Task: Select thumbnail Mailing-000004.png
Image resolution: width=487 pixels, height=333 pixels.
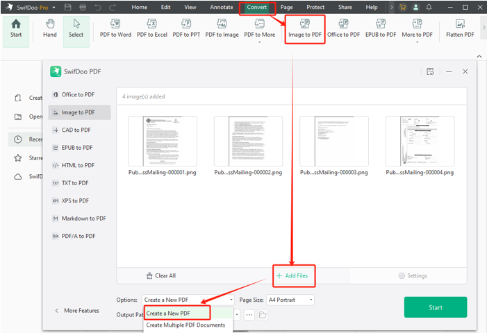Action: coord(420,142)
